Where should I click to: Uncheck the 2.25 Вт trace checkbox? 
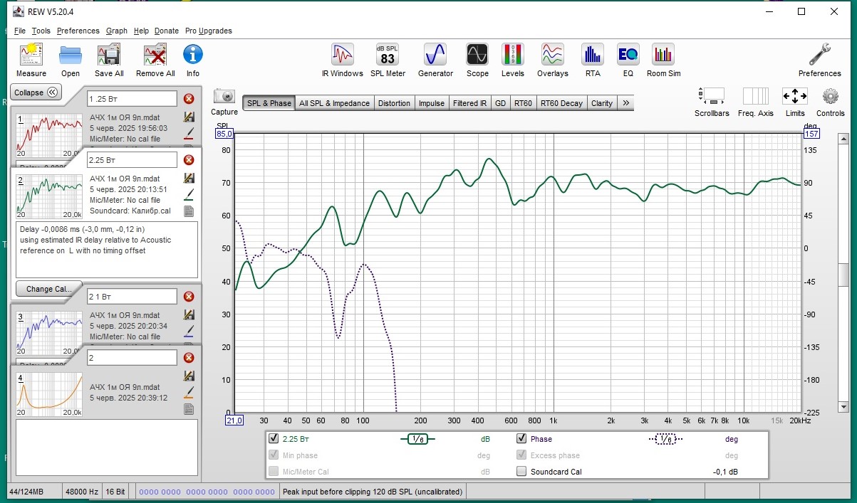coord(274,439)
